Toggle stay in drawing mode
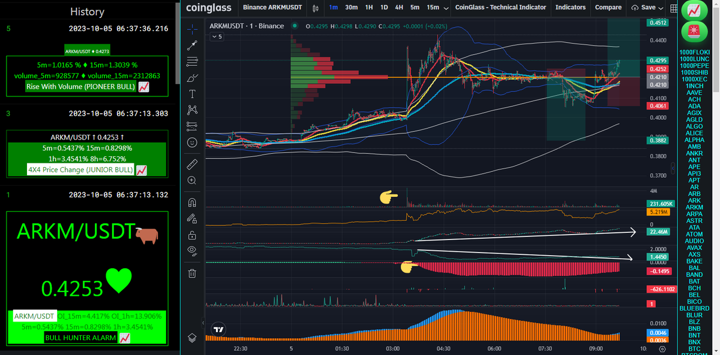The width and height of the screenshot is (720, 355). (192, 218)
